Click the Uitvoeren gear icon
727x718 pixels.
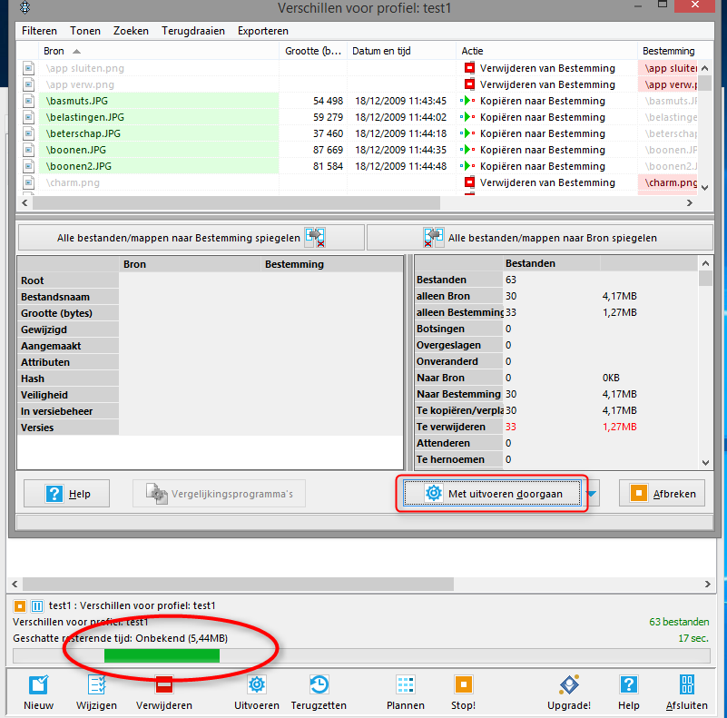point(256,684)
